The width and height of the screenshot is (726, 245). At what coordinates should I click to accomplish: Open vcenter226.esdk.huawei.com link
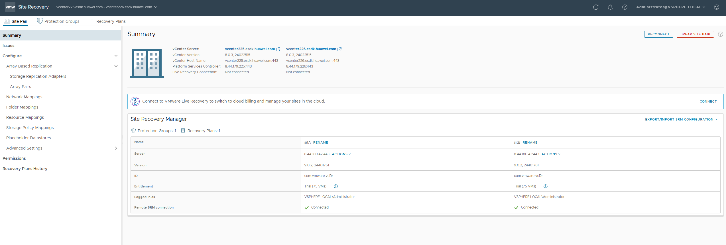[x=311, y=49]
